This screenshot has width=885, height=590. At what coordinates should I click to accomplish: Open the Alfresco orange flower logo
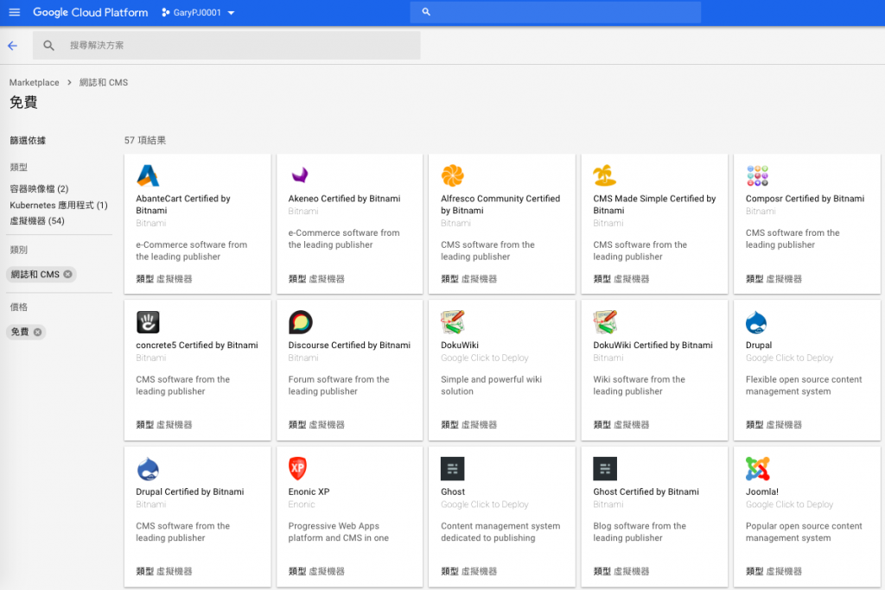(x=453, y=175)
